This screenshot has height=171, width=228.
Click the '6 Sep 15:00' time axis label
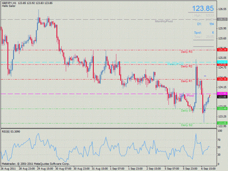[208, 169]
